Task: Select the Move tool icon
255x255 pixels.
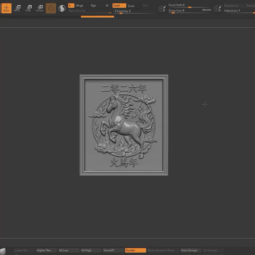Action: click(17, 8)
